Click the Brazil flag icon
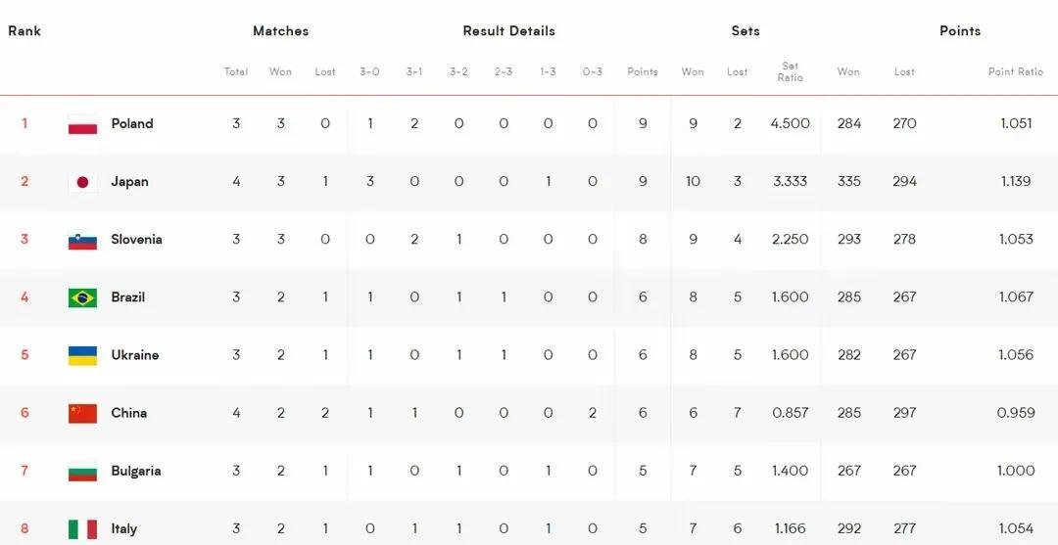This screenshot has height=545, width=1058. 82,297
